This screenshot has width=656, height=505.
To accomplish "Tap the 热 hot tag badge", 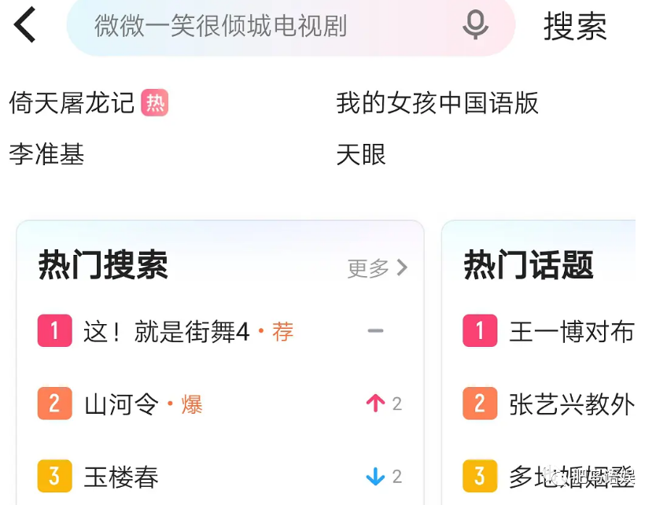I will 155,103.
